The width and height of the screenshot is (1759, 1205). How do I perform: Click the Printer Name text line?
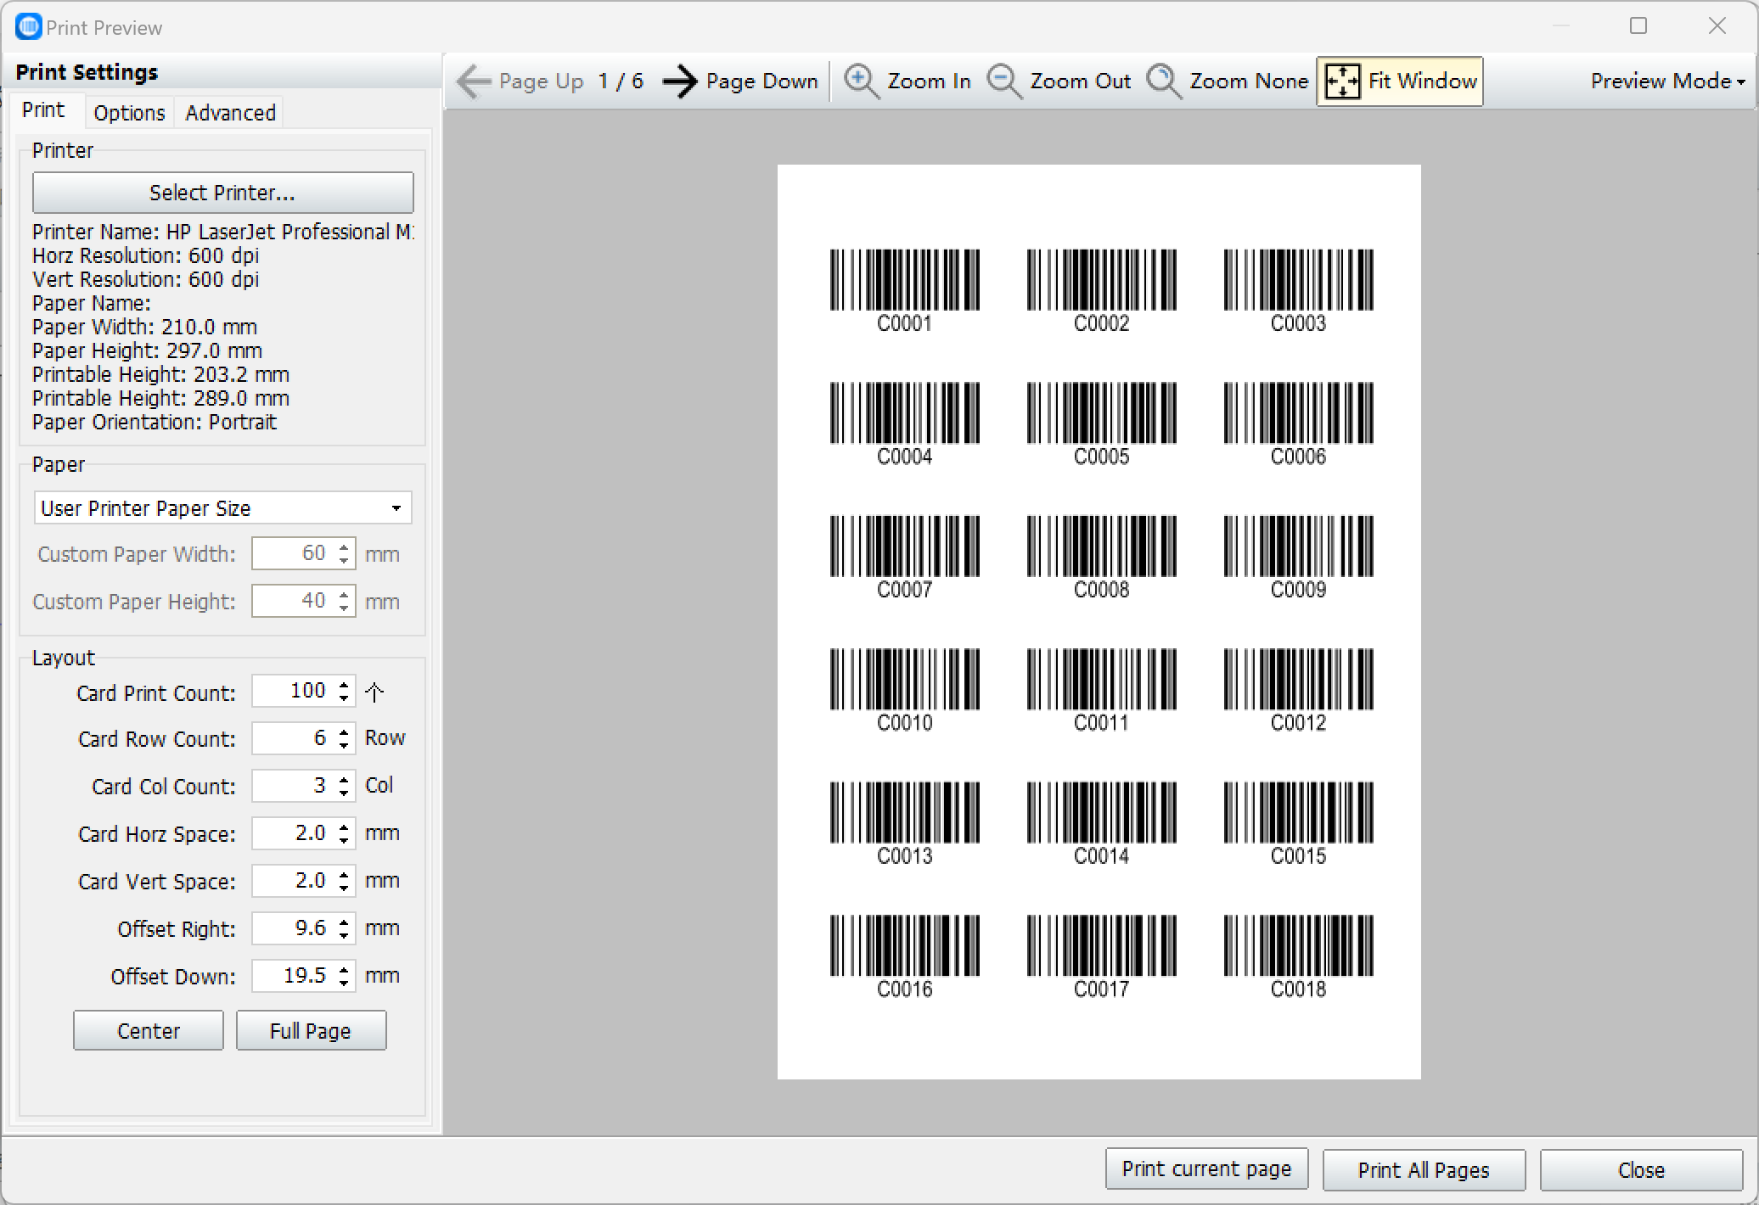point(223,233)
